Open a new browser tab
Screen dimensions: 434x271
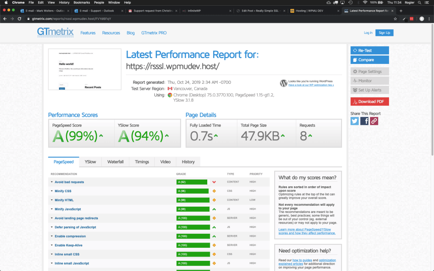coord(401,11)
